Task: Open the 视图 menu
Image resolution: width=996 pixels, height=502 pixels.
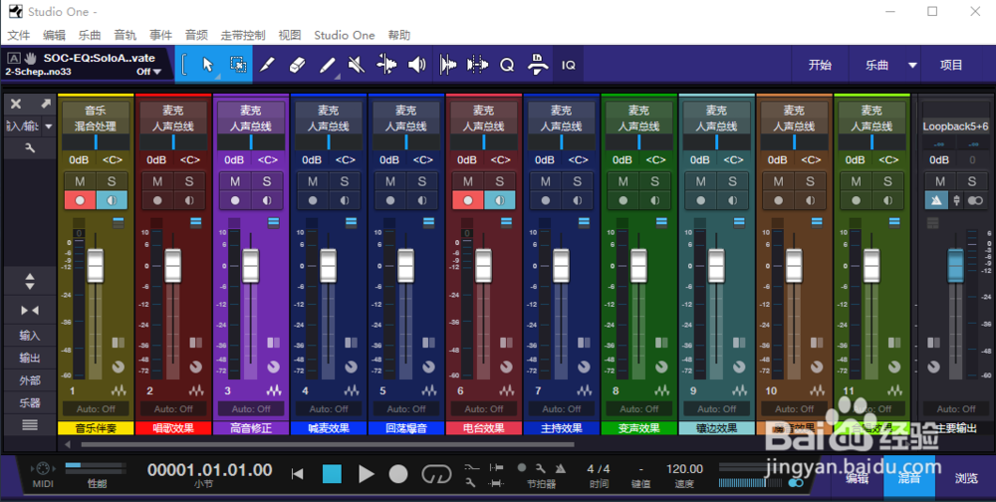Action: (x=290, y=35)
